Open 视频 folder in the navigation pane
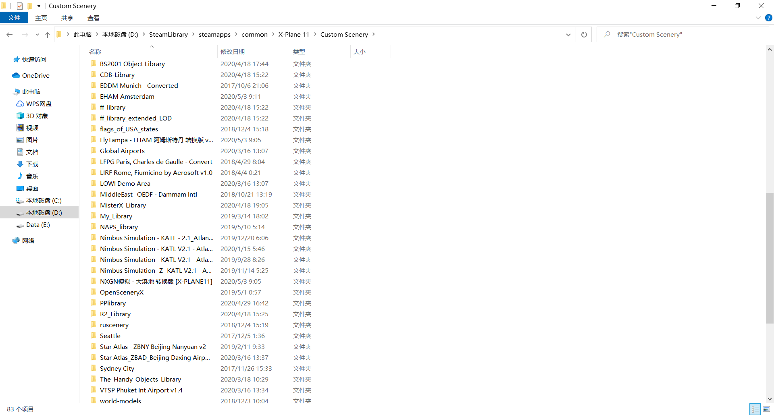The height and width of the screenshot is (415, 774). 27,128
